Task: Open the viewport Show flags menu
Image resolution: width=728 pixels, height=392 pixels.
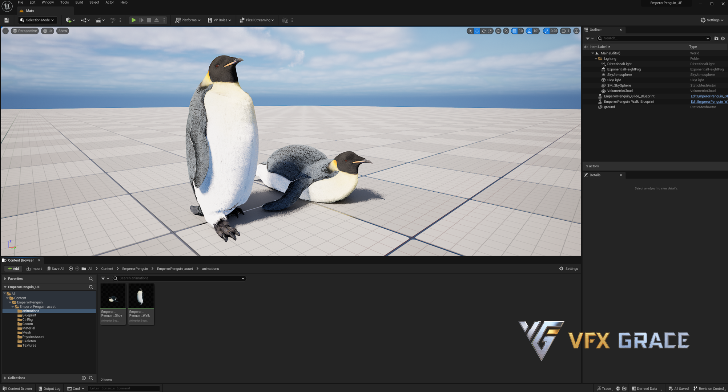Action: (63, 31)
